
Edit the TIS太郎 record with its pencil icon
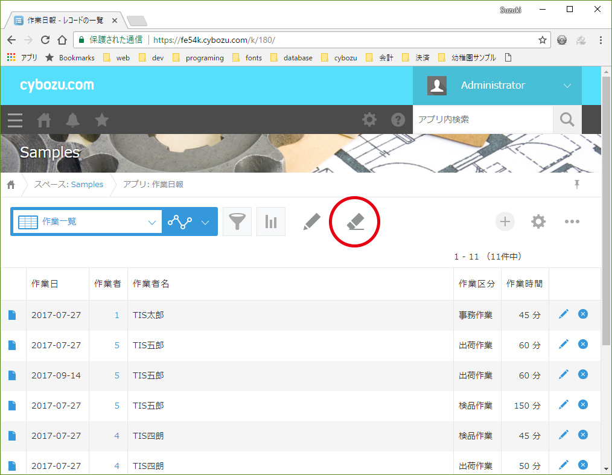tap(564, 314)
